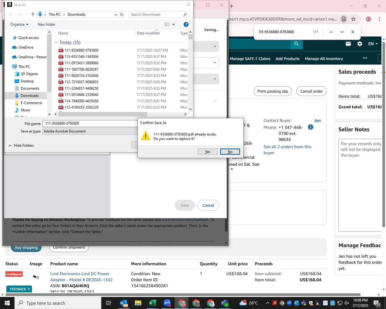
Task: Open Windows Start menu
Action: pyautogui.click(x=7, y=303)
